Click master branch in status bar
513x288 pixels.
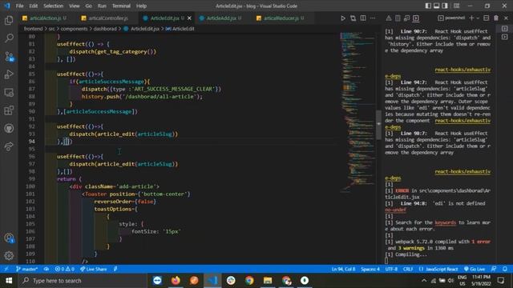pyautogui.click(x=26, y=269)
